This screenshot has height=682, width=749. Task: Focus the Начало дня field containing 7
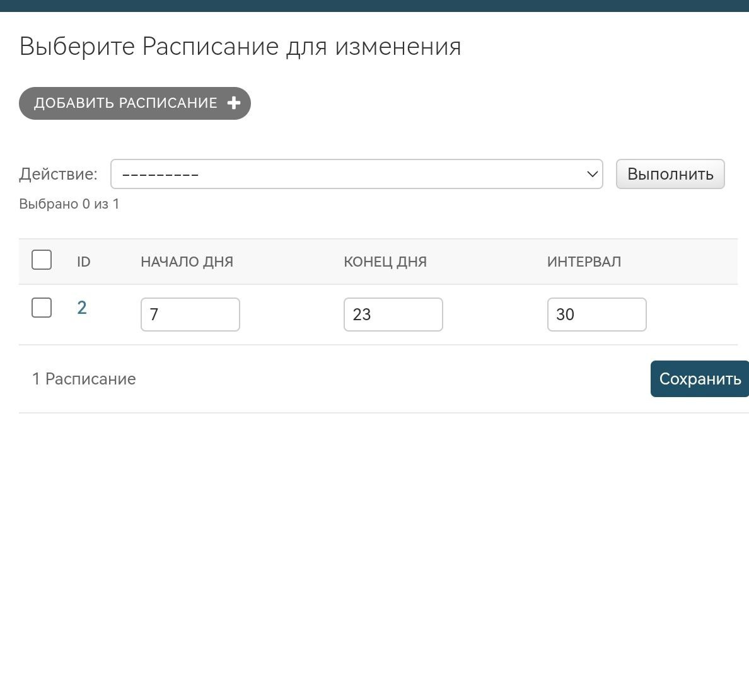point(190,315)
